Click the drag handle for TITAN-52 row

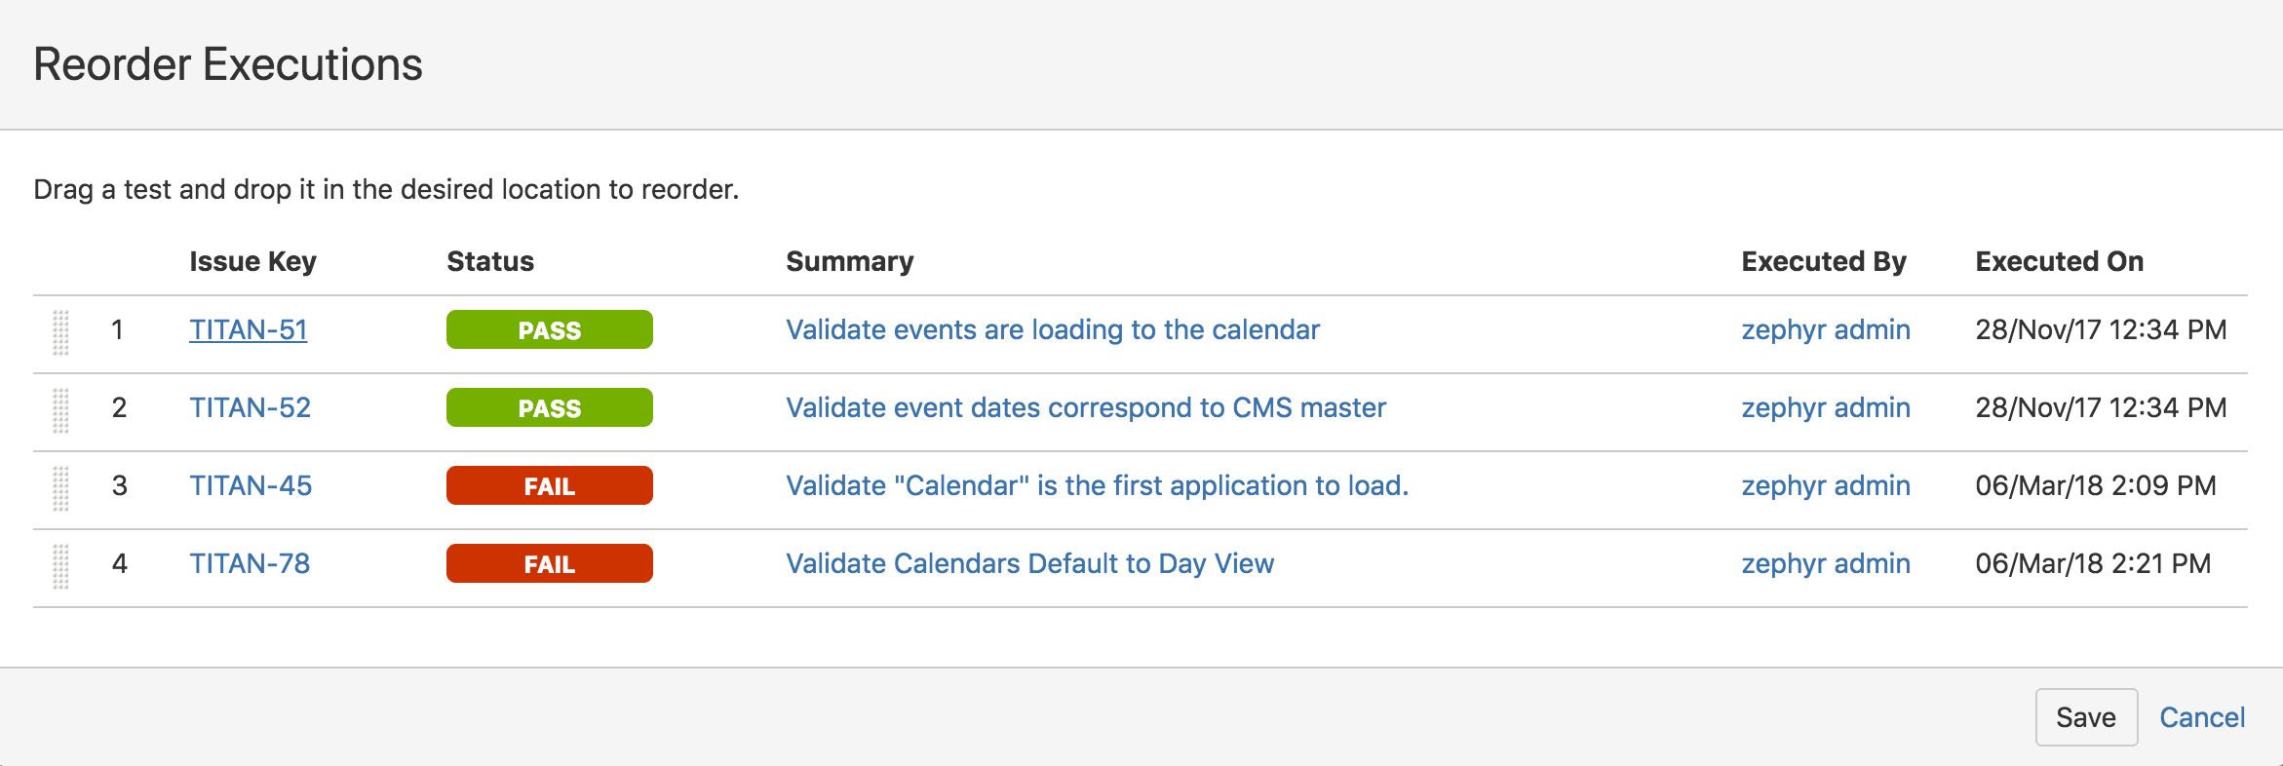click(x=60, y=410)
